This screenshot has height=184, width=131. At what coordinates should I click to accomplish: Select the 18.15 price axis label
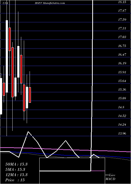(122, 2)
